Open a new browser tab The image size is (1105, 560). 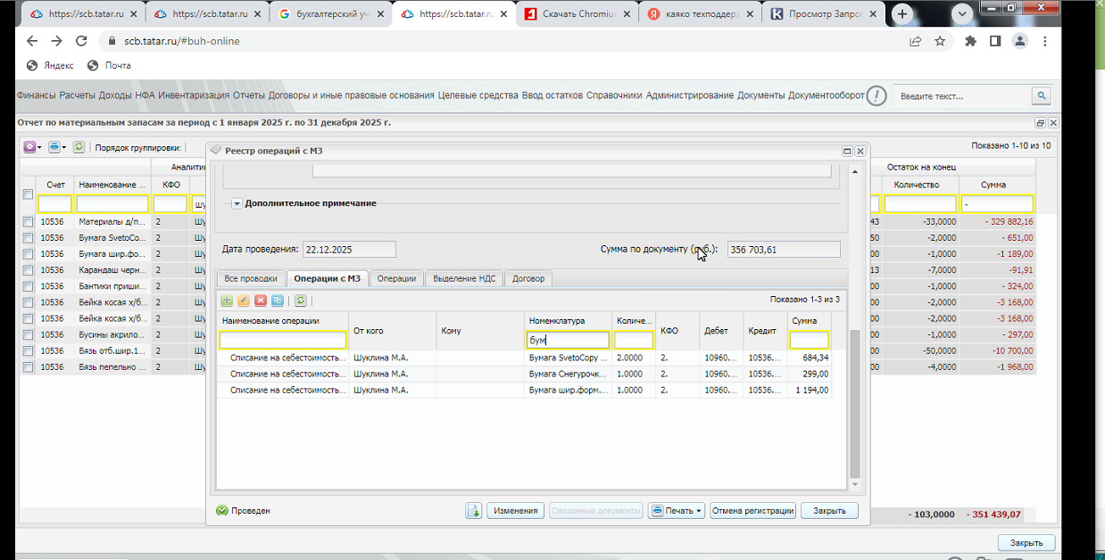[x=902, y=13]
